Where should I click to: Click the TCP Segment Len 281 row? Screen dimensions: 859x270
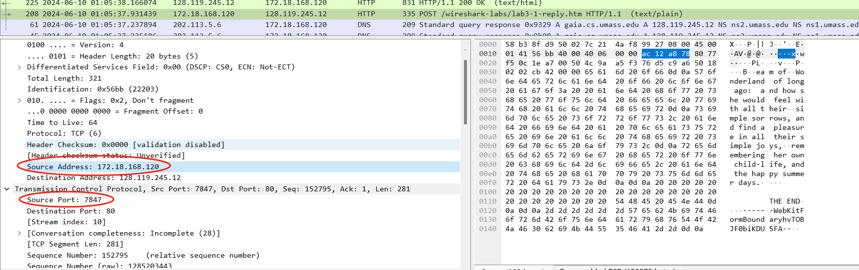(75, 244)
